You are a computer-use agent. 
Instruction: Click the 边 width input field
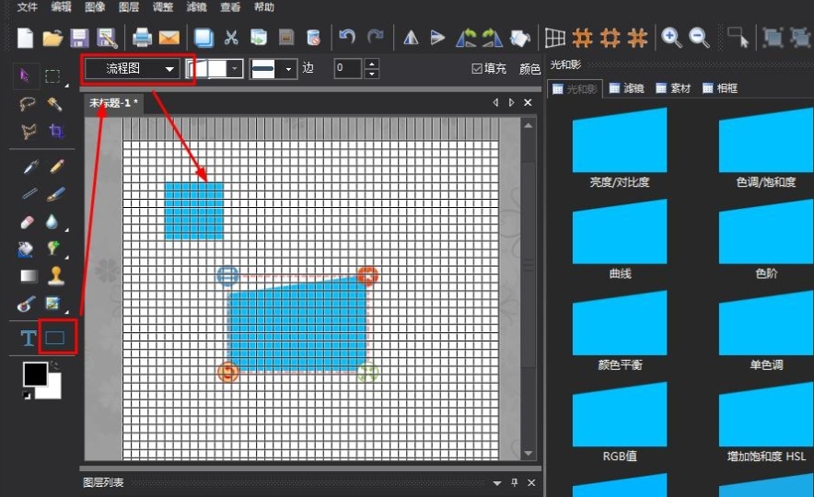pyautogui.click(x=348, y=68)
